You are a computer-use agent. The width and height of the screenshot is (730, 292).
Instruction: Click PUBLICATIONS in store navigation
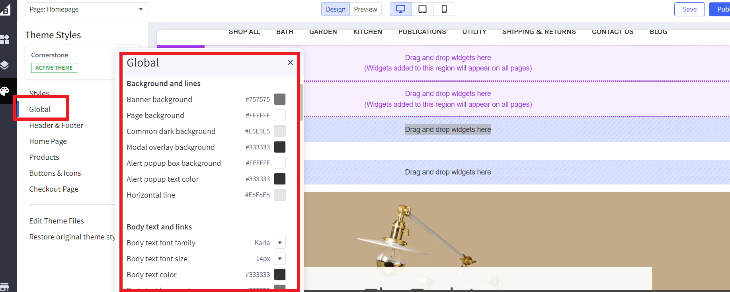pos(422,32)
